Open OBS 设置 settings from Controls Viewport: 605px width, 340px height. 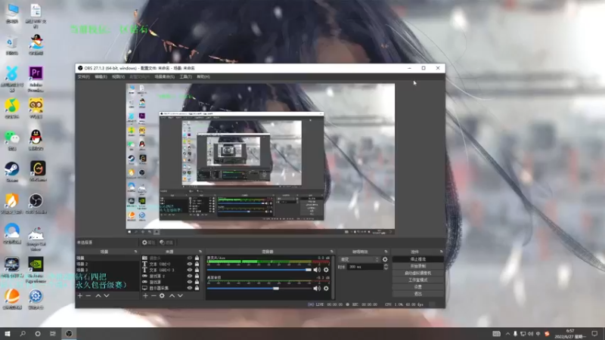coord(418,287)
